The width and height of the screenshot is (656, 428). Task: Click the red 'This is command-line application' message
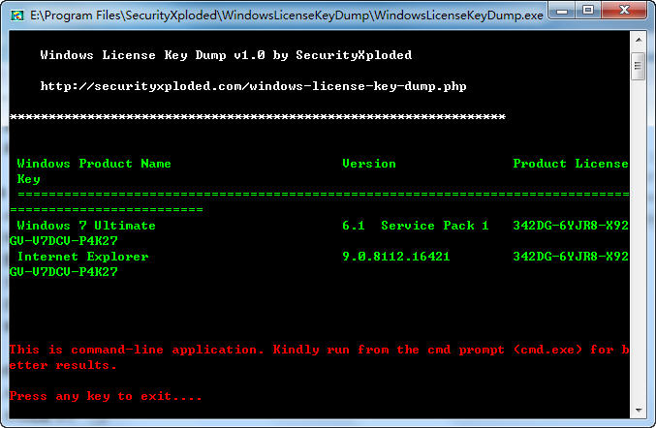pyautogui.click(x=319, y=350)
